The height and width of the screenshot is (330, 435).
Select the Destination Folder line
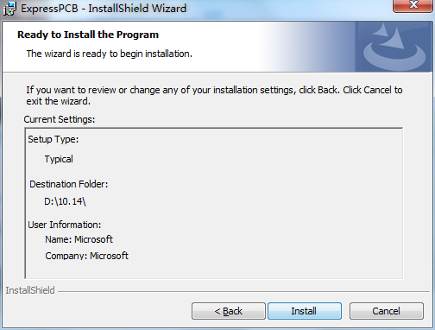click(69, 184)
